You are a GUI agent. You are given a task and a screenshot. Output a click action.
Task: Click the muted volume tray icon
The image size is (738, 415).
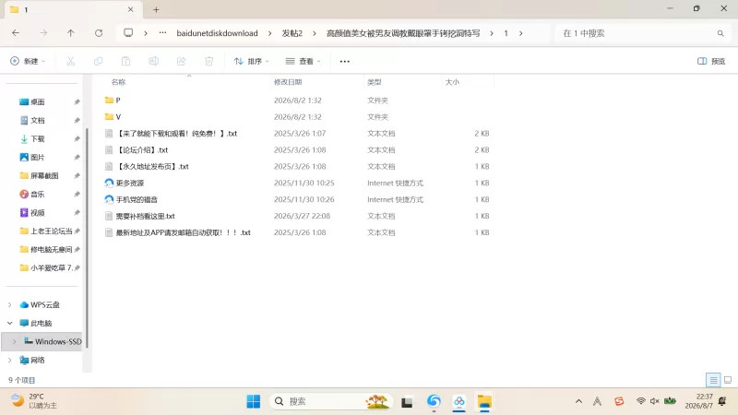(655, 401)
